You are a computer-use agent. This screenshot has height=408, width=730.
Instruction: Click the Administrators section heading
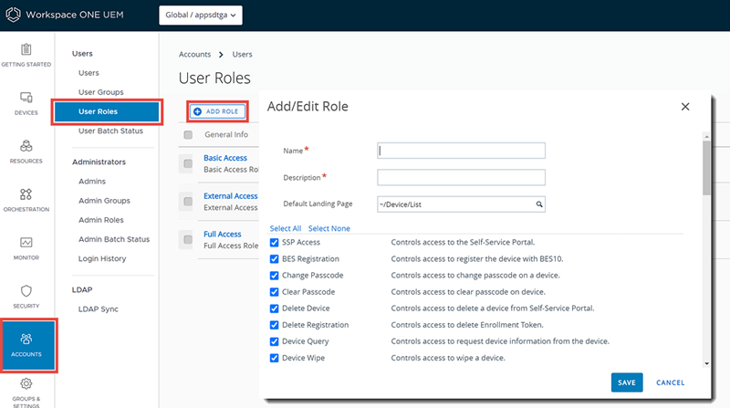(99, 162)
